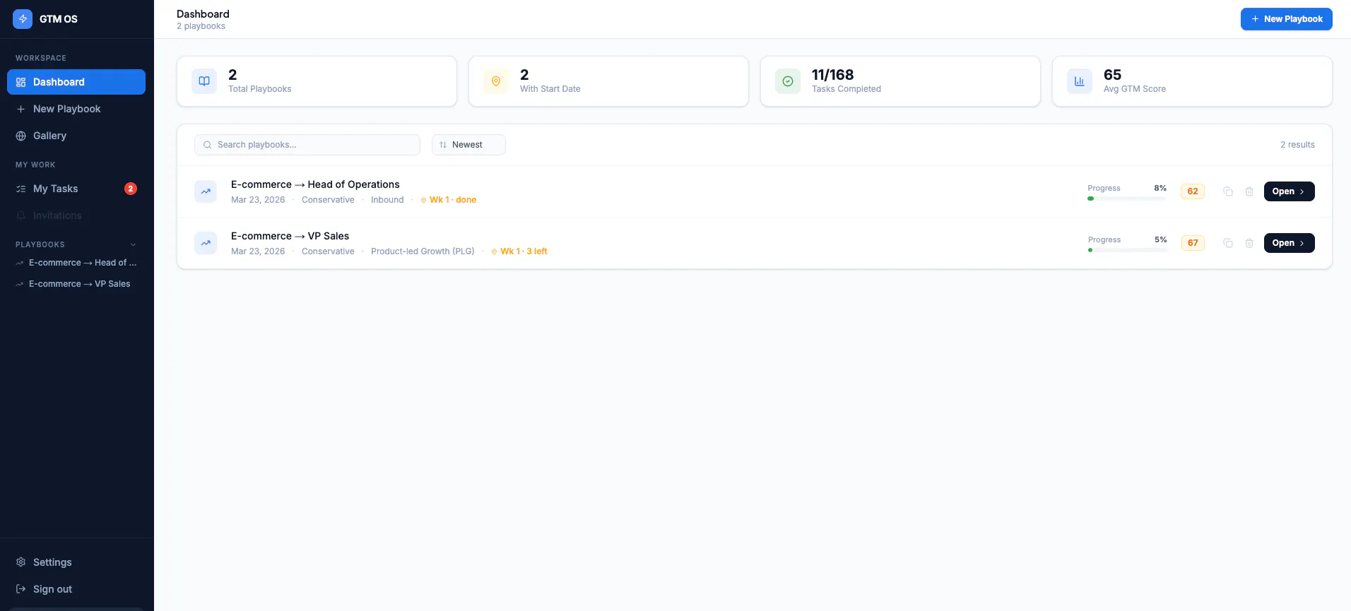Click the score badge 67
The image size is (1351, 611).
pos(1193,243)
